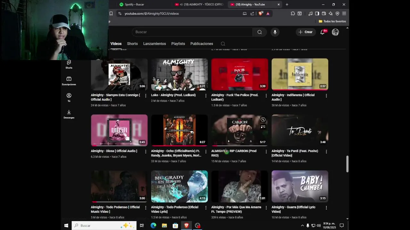Open the Tú sidebar section

[x=69, y=97]
